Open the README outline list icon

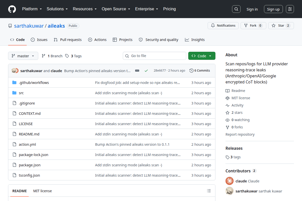[209, 191]
